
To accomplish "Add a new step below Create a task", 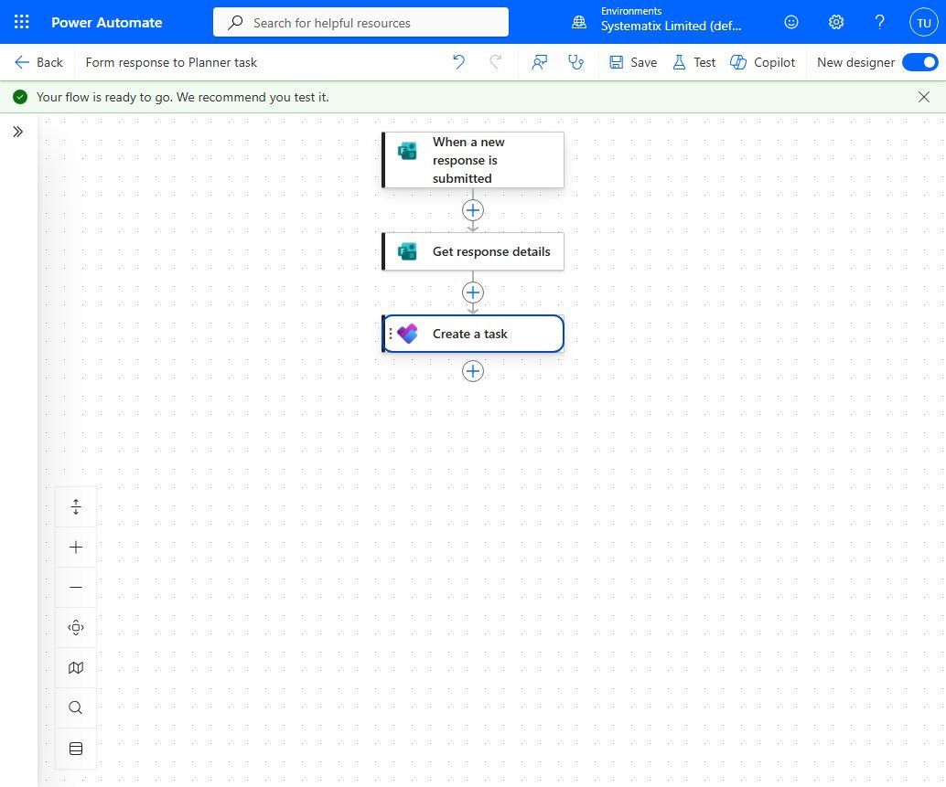I will [x=473, y=371].
